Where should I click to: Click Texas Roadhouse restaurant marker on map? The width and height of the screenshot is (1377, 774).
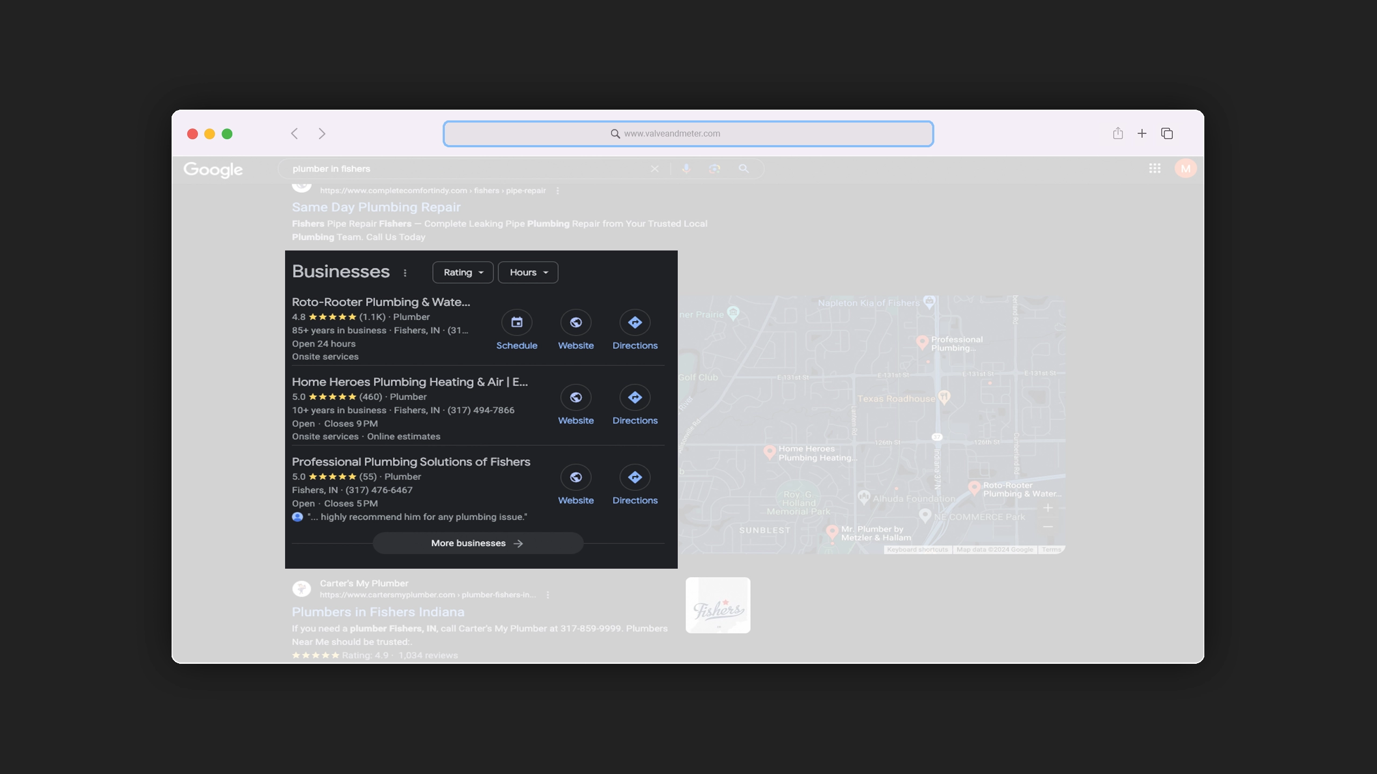click(x=944, y=397)
